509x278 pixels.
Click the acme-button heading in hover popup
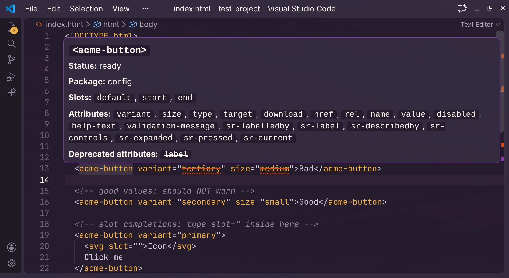click(x=109, y=50)
